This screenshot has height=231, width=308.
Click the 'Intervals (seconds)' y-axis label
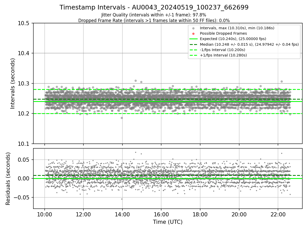point(13,83)
